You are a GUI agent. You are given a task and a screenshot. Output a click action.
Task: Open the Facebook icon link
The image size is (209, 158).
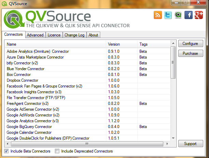(189, 15)
